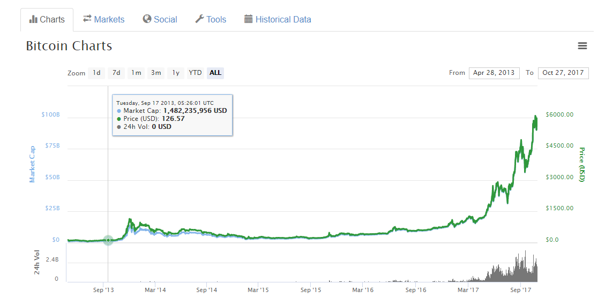Click the Price (USD) axis label

coord(582,164)
